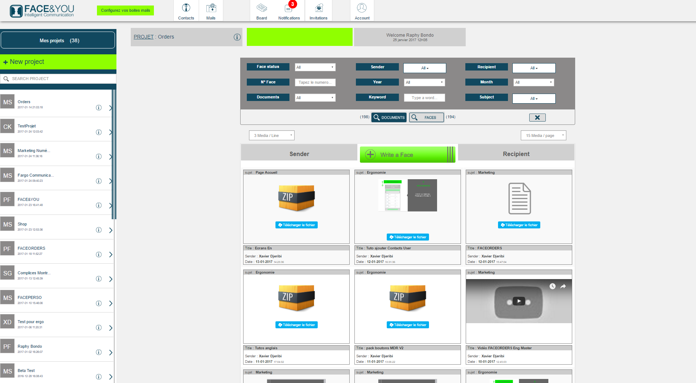Open the Contacts icon in top navigation

[186, 11]
